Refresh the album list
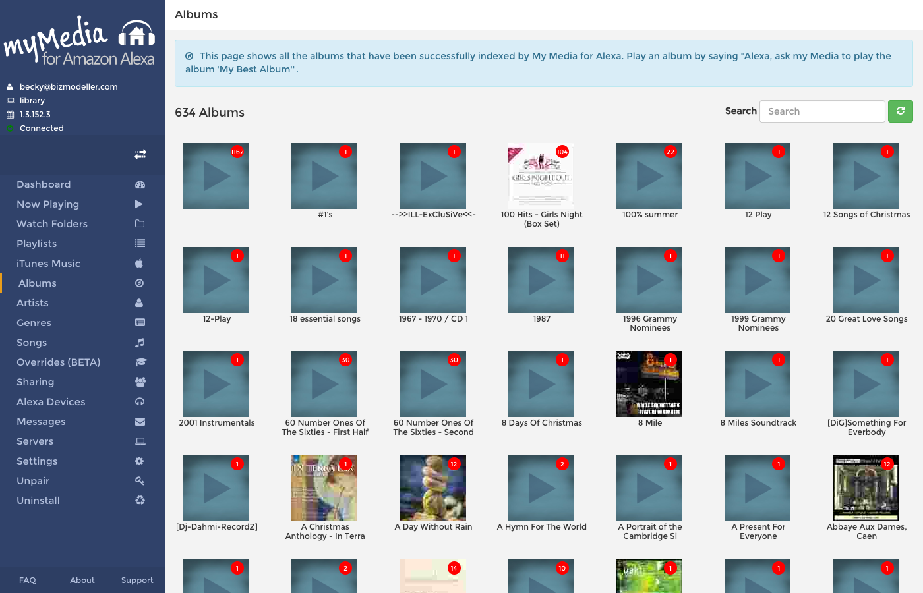Image resolution: width=923 pixels, height=593 pixels. (901, 111)
